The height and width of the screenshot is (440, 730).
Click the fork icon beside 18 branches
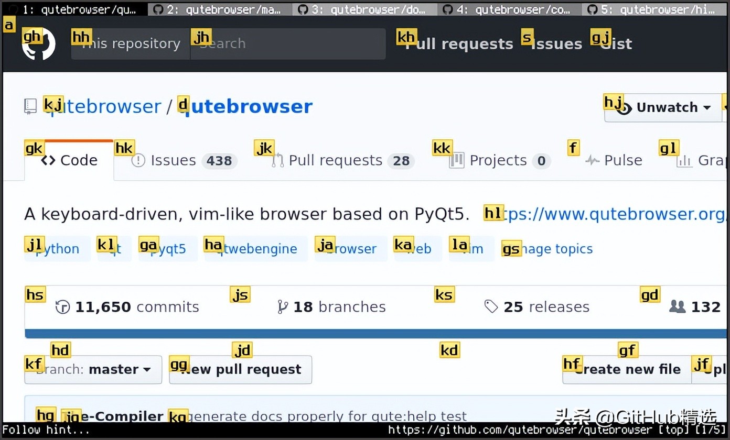point(283,306)
